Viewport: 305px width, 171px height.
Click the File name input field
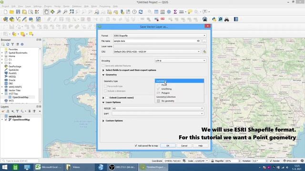pyautogui.click(x=157, y=41)
